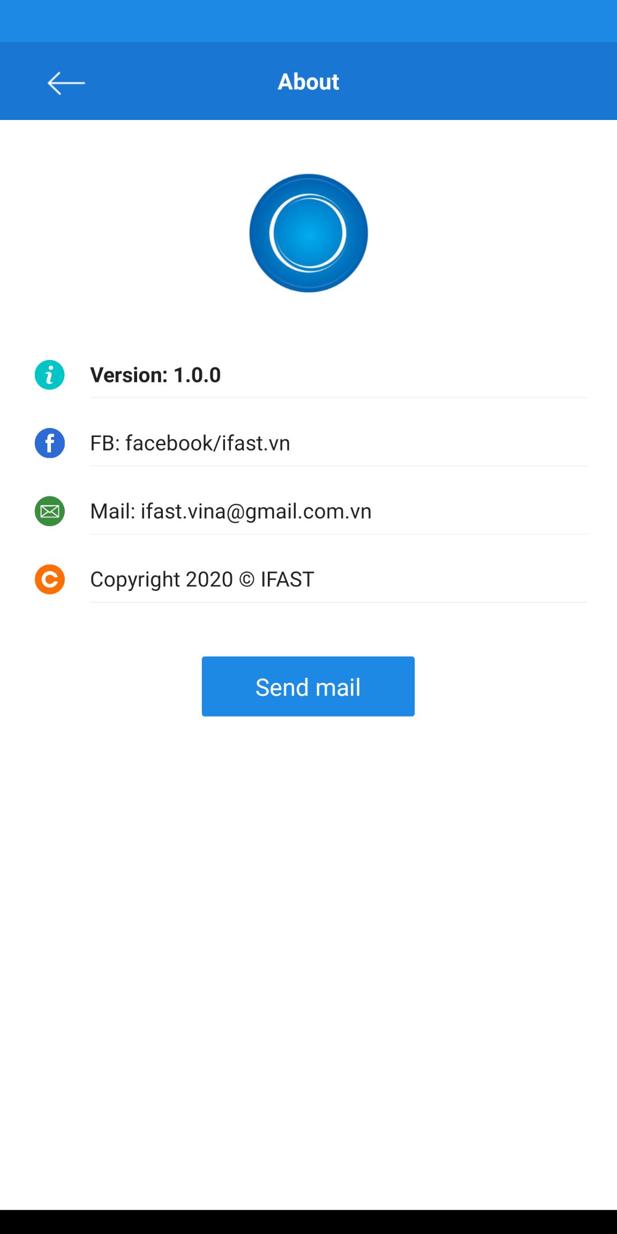
Task: Tap the Copyright 2020 text
Action: pos(161,580)
